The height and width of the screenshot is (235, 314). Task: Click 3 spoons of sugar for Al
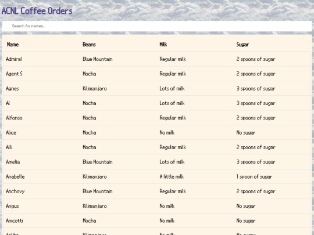pos(256,103)
